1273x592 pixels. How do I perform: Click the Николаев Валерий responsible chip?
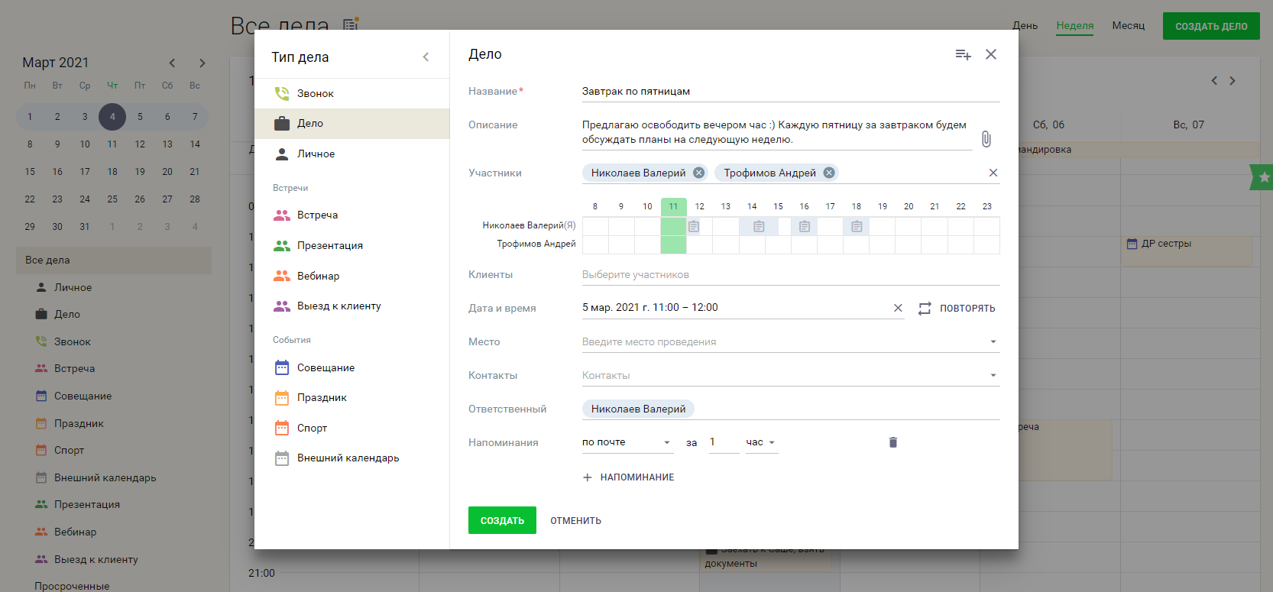click(638, 409)
